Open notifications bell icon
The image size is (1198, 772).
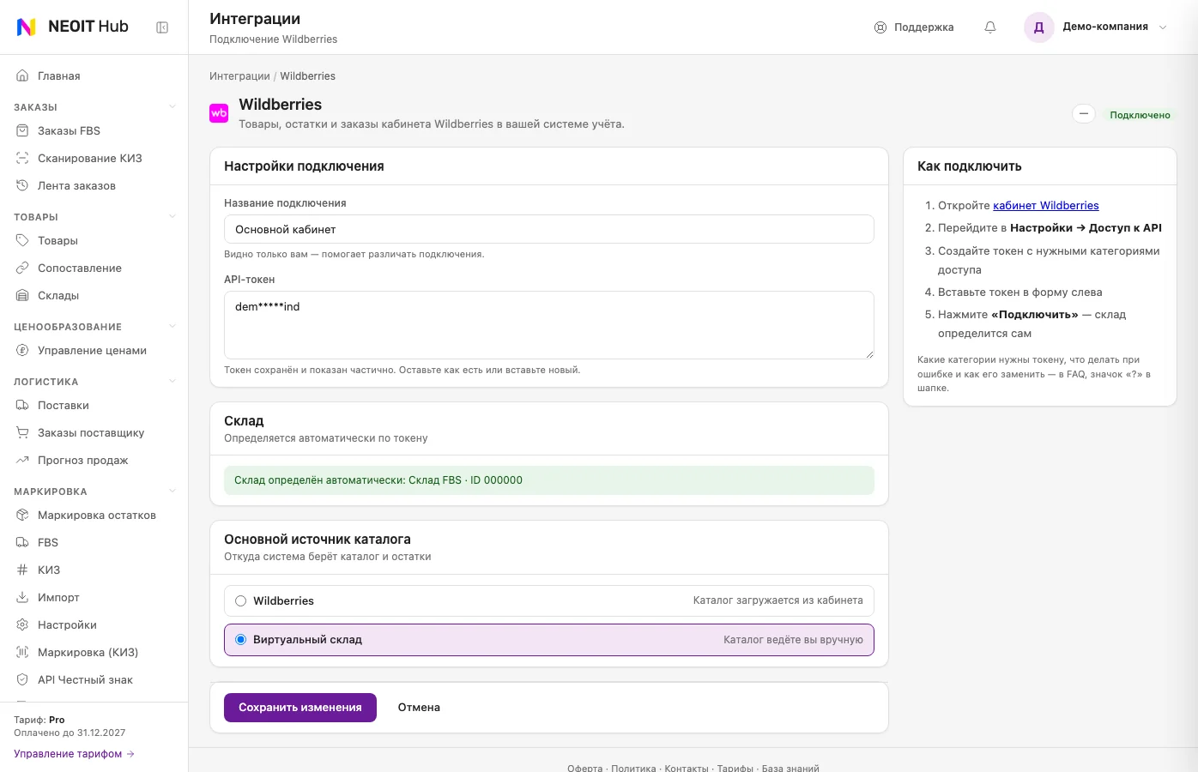coord(990,27)
